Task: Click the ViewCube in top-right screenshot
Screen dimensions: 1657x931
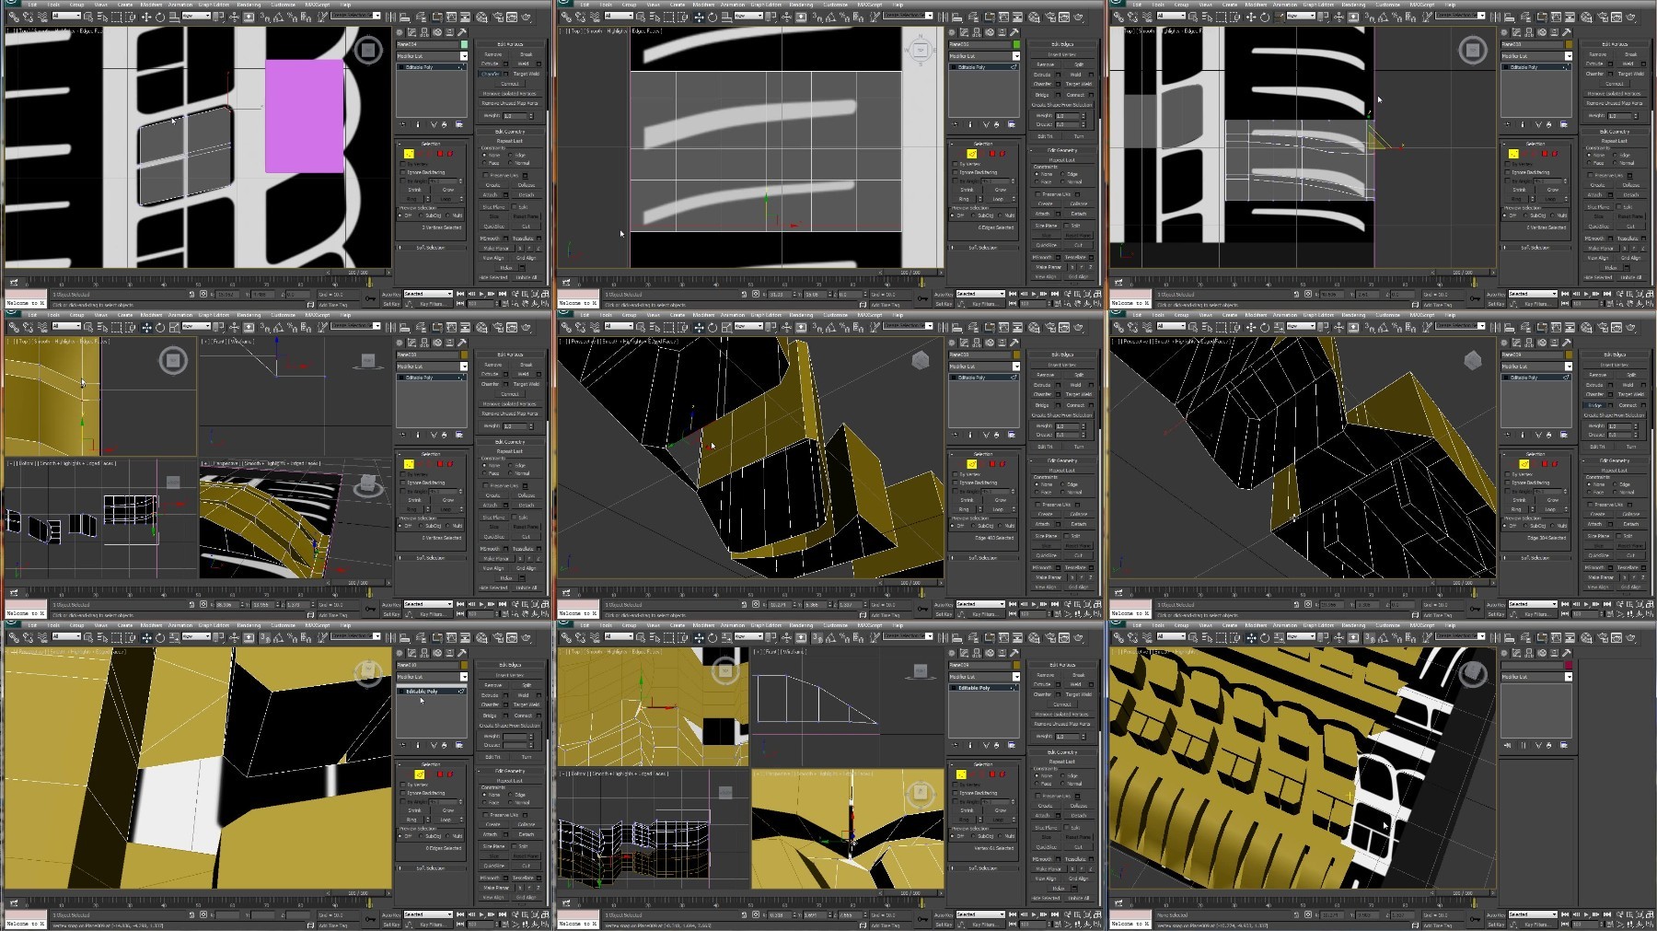Action: coord(1472,50)
